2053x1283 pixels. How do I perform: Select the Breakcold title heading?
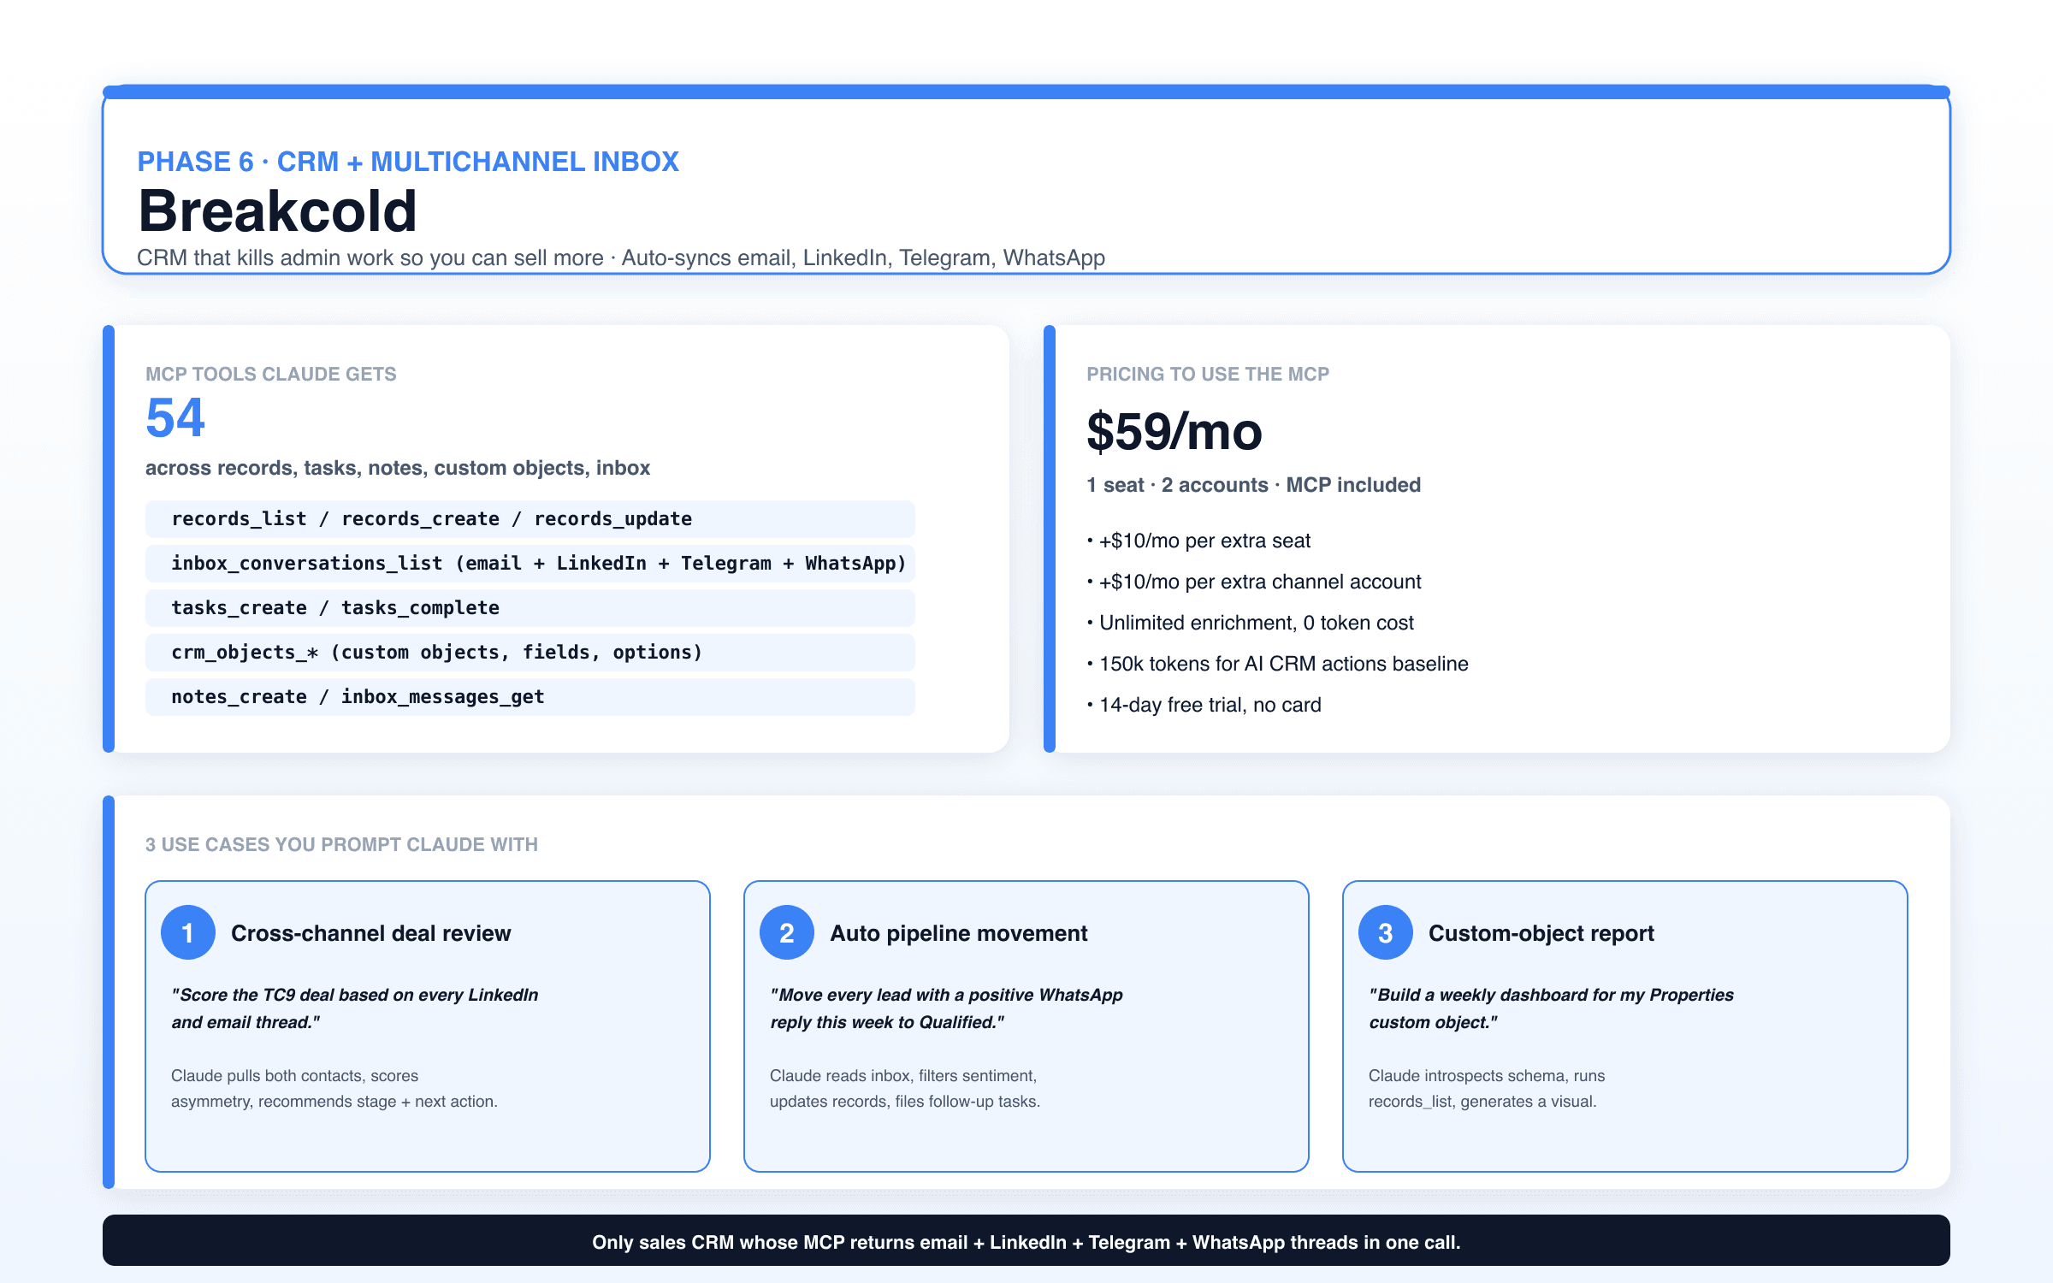coord(277,210)
